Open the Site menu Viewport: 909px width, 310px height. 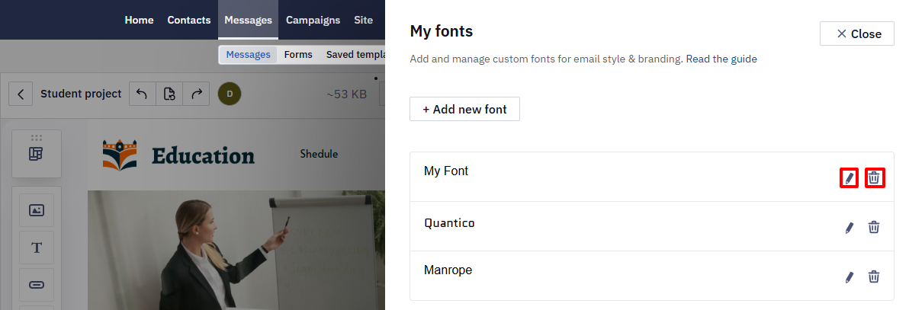tap(364, 20)
